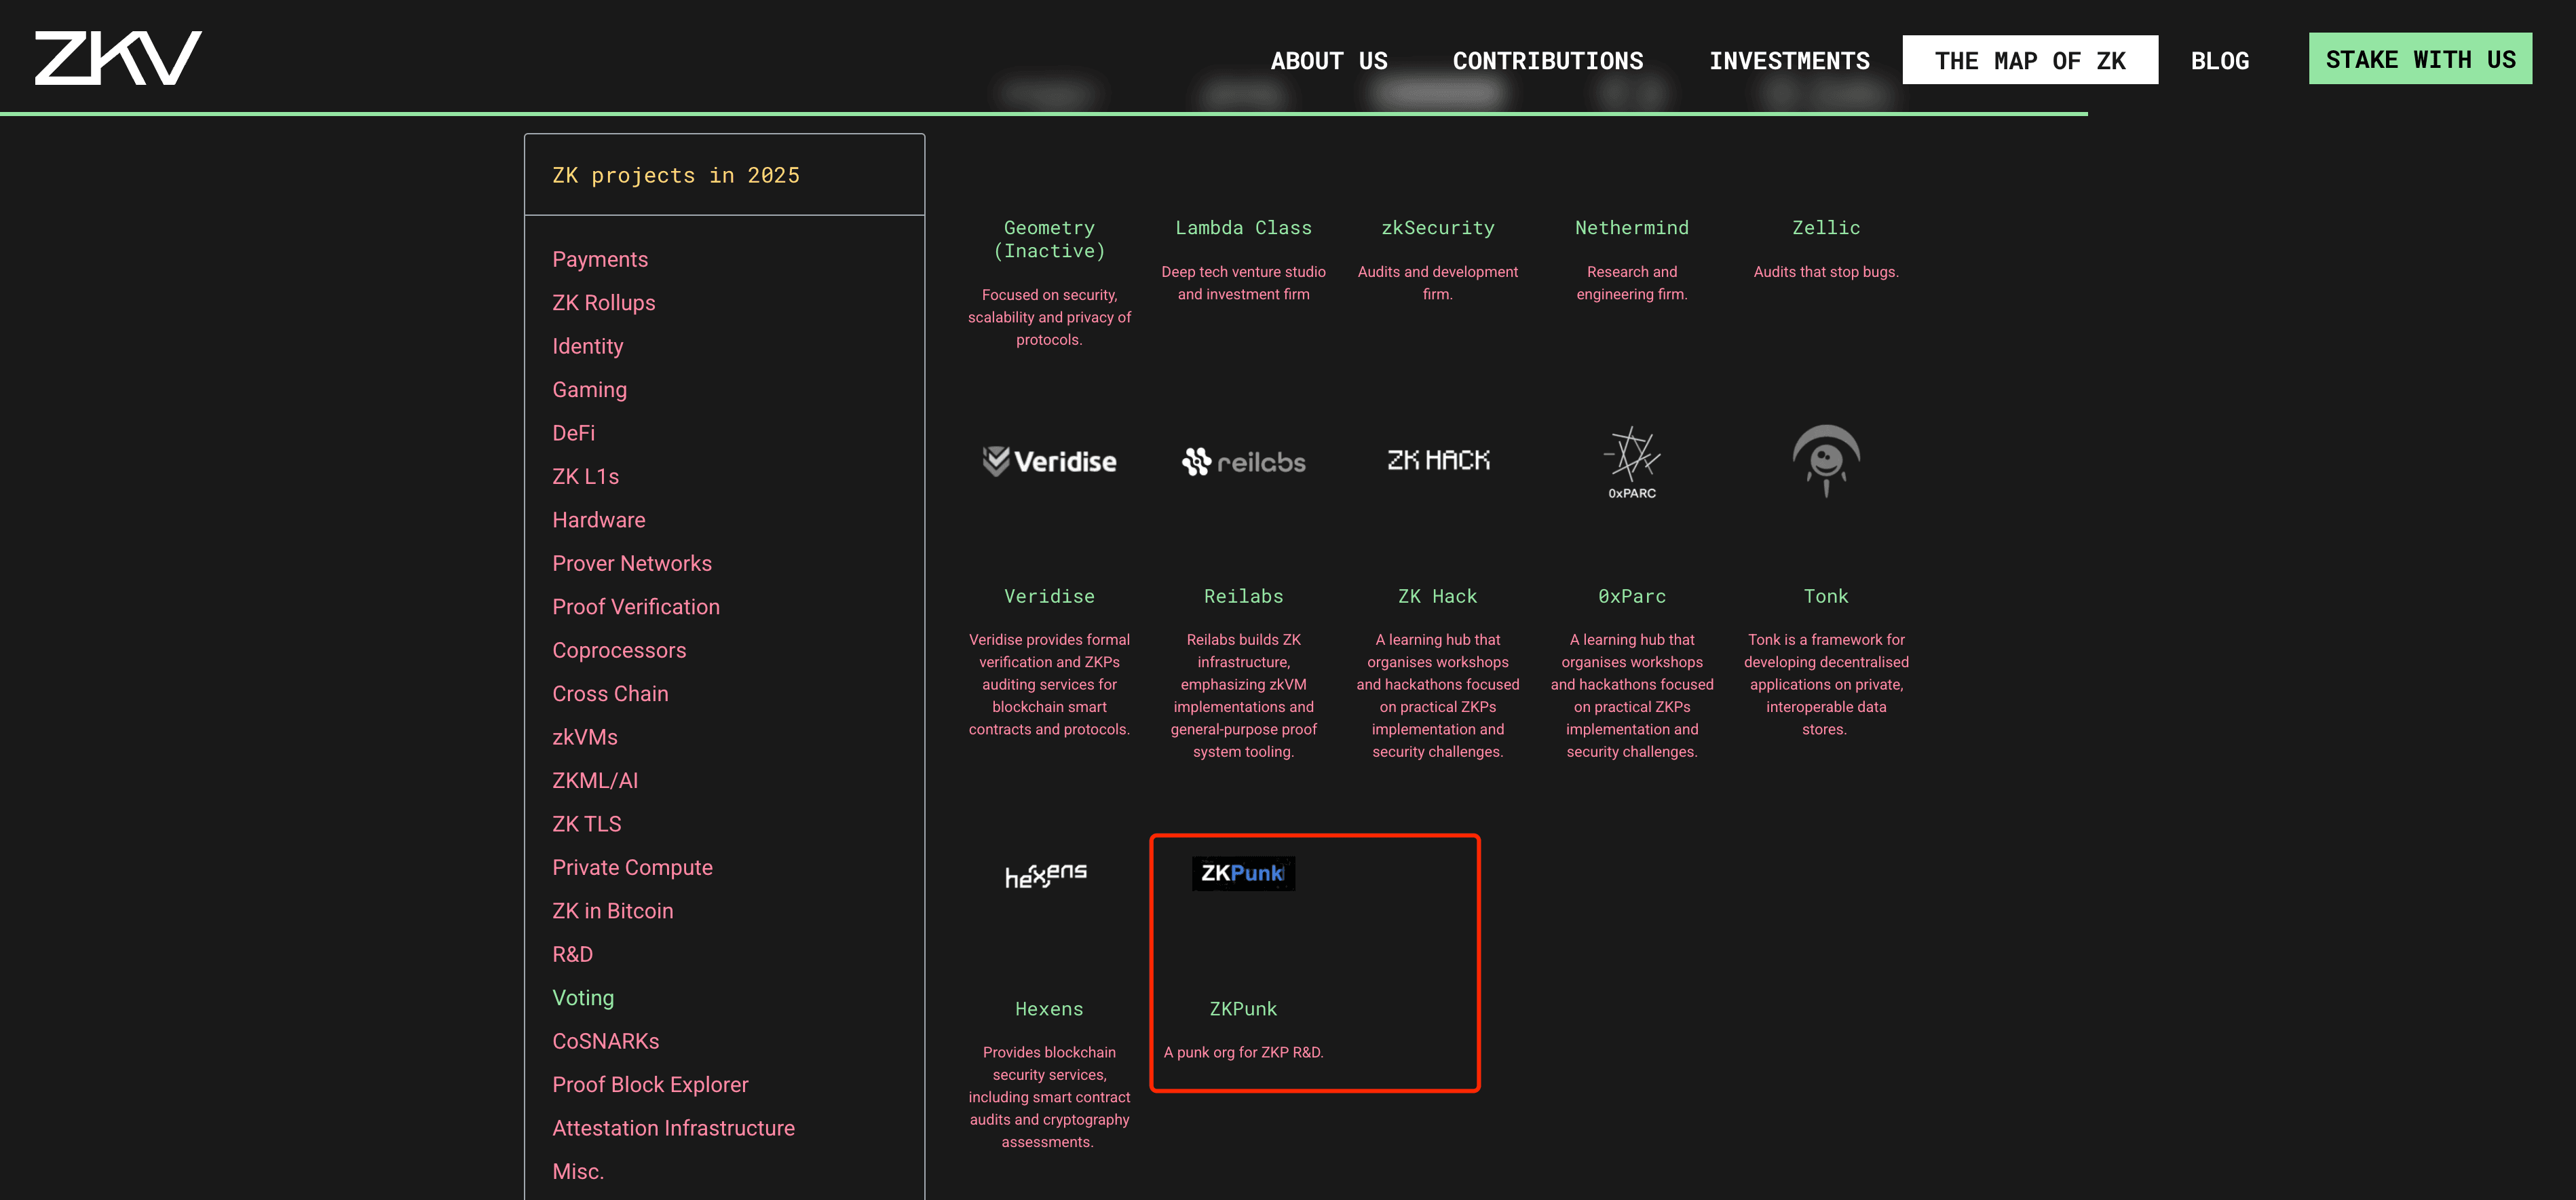This screenshot has height=1200, width=2576.
Task: Select Payments category in sidebar
Action: coord(600,259)
